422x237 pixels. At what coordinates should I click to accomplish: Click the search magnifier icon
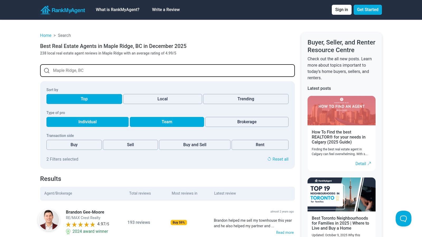pos(47,71)
